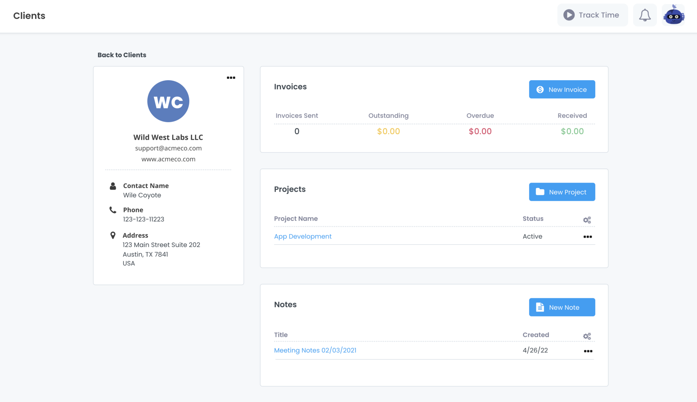Screen dimensions: 697x402
Task: Open the App Development project
Action: point(303,236)
